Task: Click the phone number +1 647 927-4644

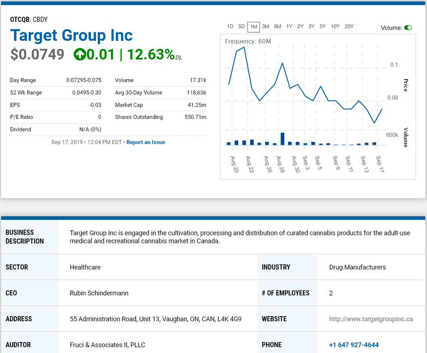Action: click(x=354, y=345)
